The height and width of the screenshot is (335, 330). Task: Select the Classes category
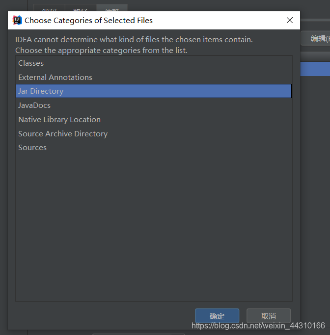tap(154, 63)
